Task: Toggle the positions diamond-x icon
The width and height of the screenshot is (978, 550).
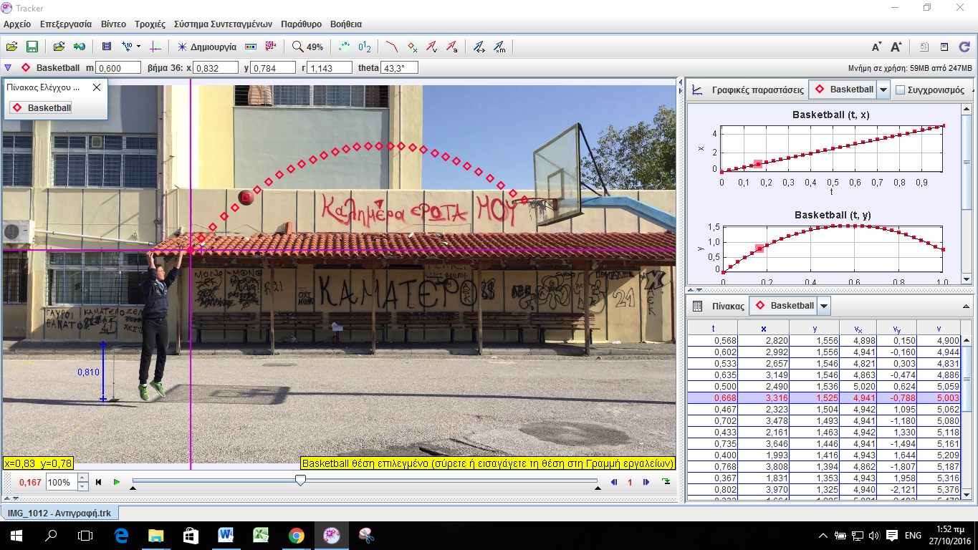Action: pyautogui.click(x=413, y=47)
